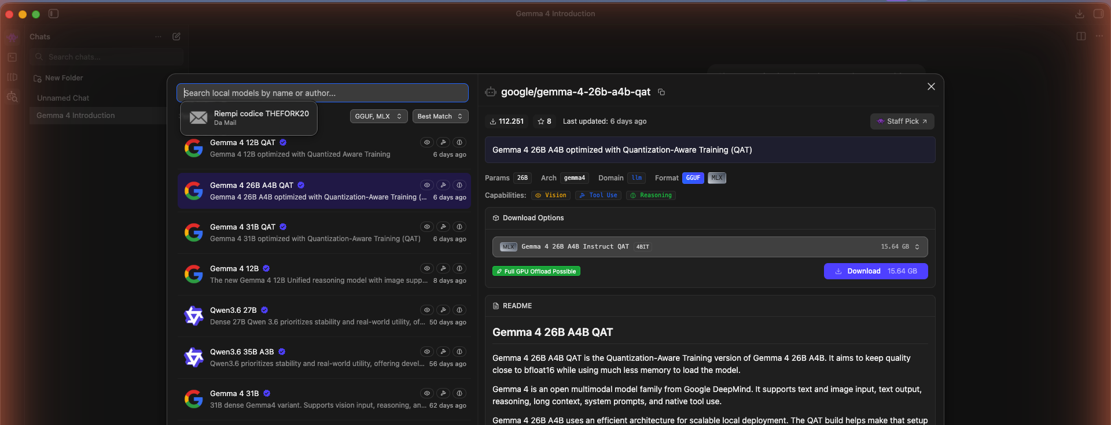Screen dimensions: 1111x425
Task: Select the Gemma 4 31B model updated 62 days ago
Action: 324,399
